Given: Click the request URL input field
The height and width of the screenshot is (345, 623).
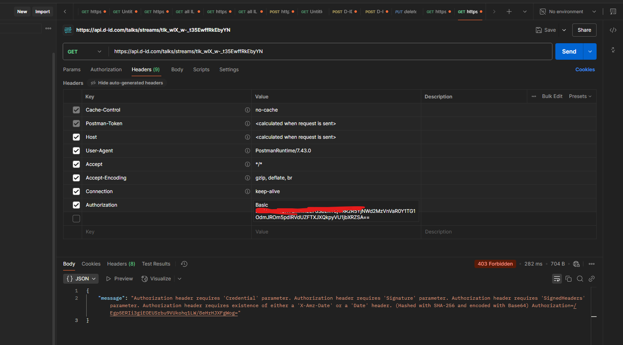Looking at the screenshot, I should coord(330,51).
